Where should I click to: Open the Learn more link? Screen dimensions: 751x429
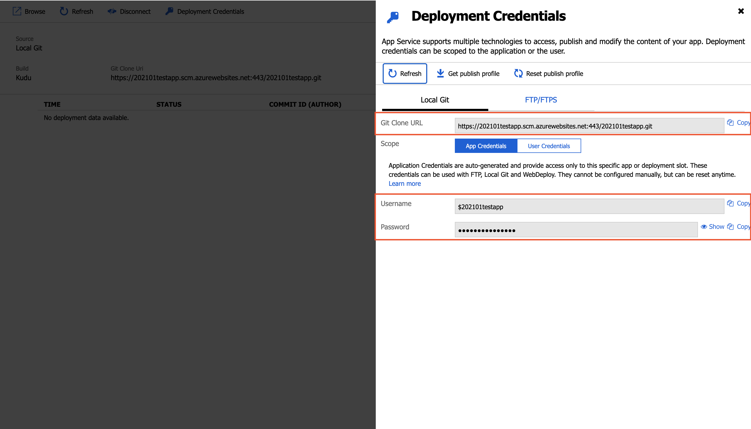click(x=405, y=183)
